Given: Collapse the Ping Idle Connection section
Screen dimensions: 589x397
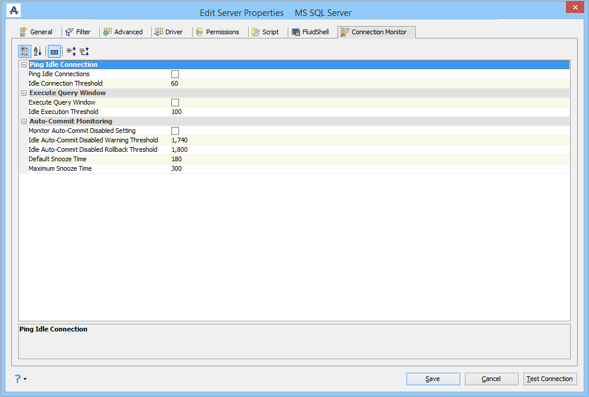Looking at the screenshot, I should pyautogui.click(x=24, y=64).
